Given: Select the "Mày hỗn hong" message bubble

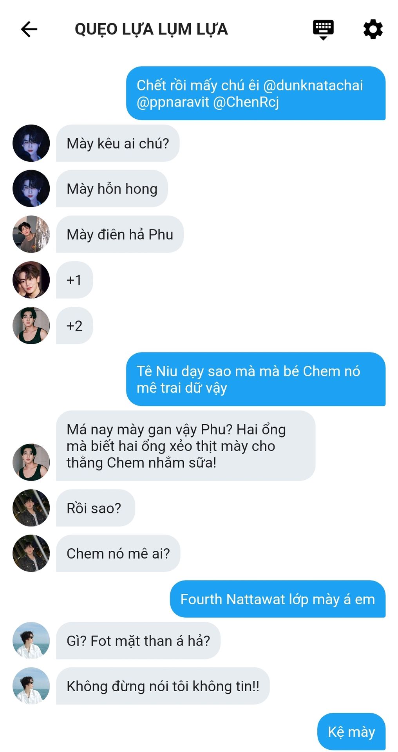Looking at the screenshot, I should coord(112,189).
